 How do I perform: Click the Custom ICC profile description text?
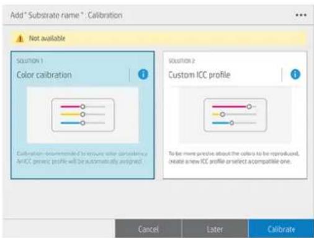click(234, 157)
